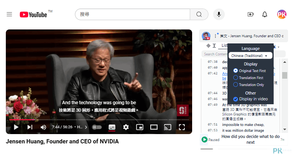This screenshot has width=295, height=155.
Task: Open the transcript panel three-dot menu
Action: (x=215, y=36)
